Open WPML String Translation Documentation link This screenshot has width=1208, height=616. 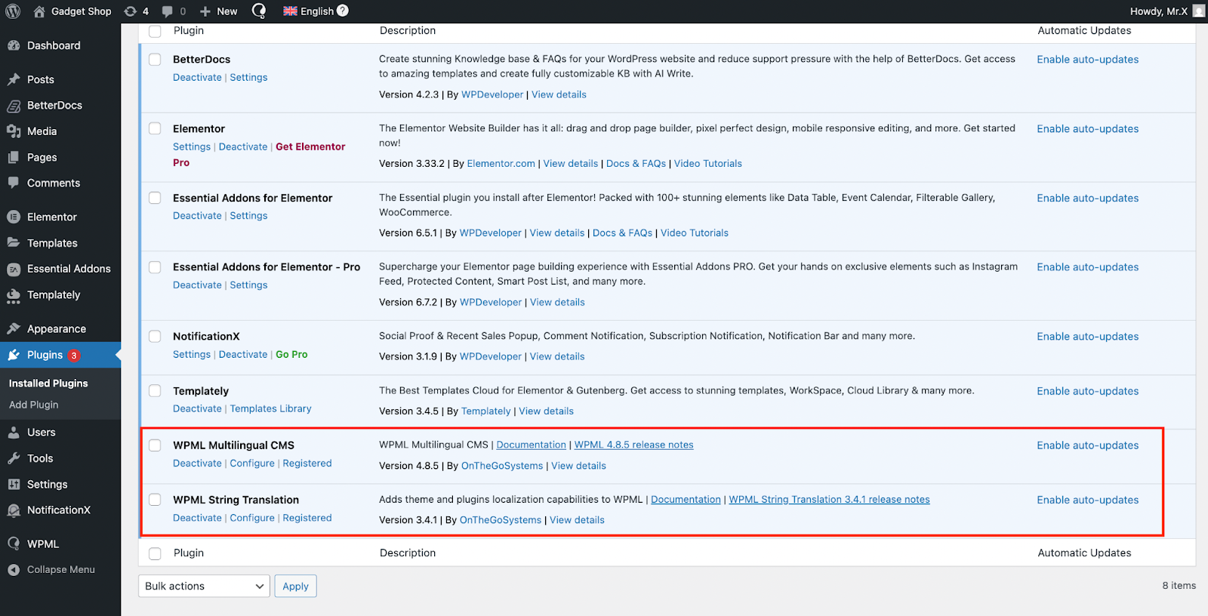(686, 499)
